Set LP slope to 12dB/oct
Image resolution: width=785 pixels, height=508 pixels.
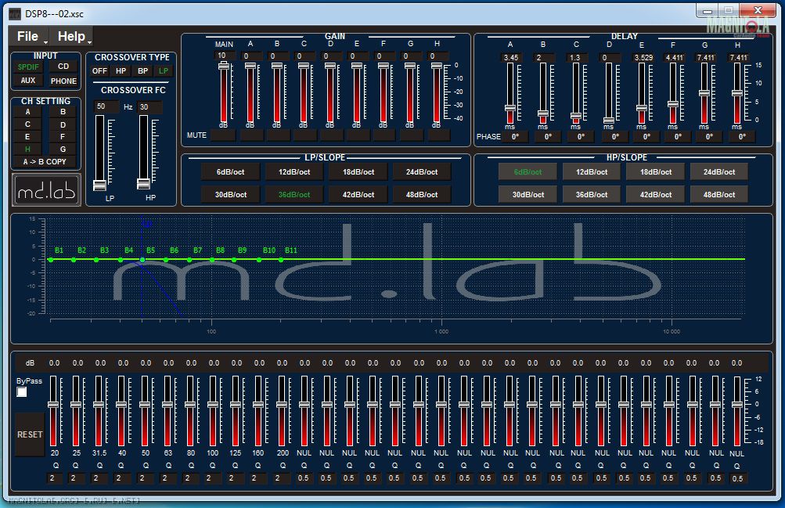point(294,172)
